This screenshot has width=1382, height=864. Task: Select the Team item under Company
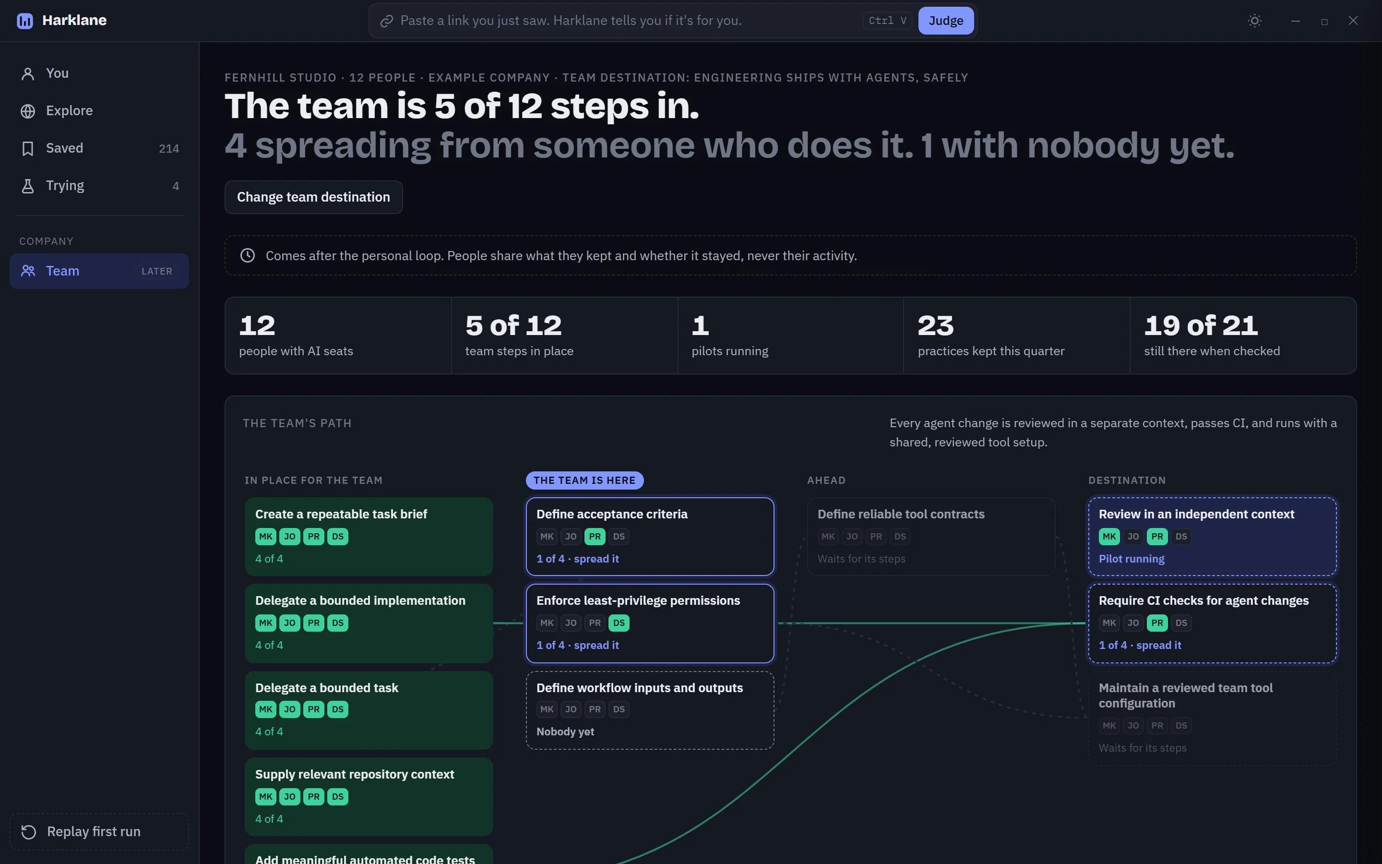(x=99, y=271)
